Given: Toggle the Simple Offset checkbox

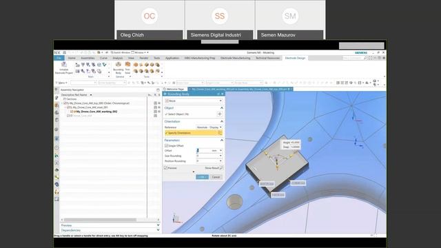Looking at the screenshot, I should 167,145.
